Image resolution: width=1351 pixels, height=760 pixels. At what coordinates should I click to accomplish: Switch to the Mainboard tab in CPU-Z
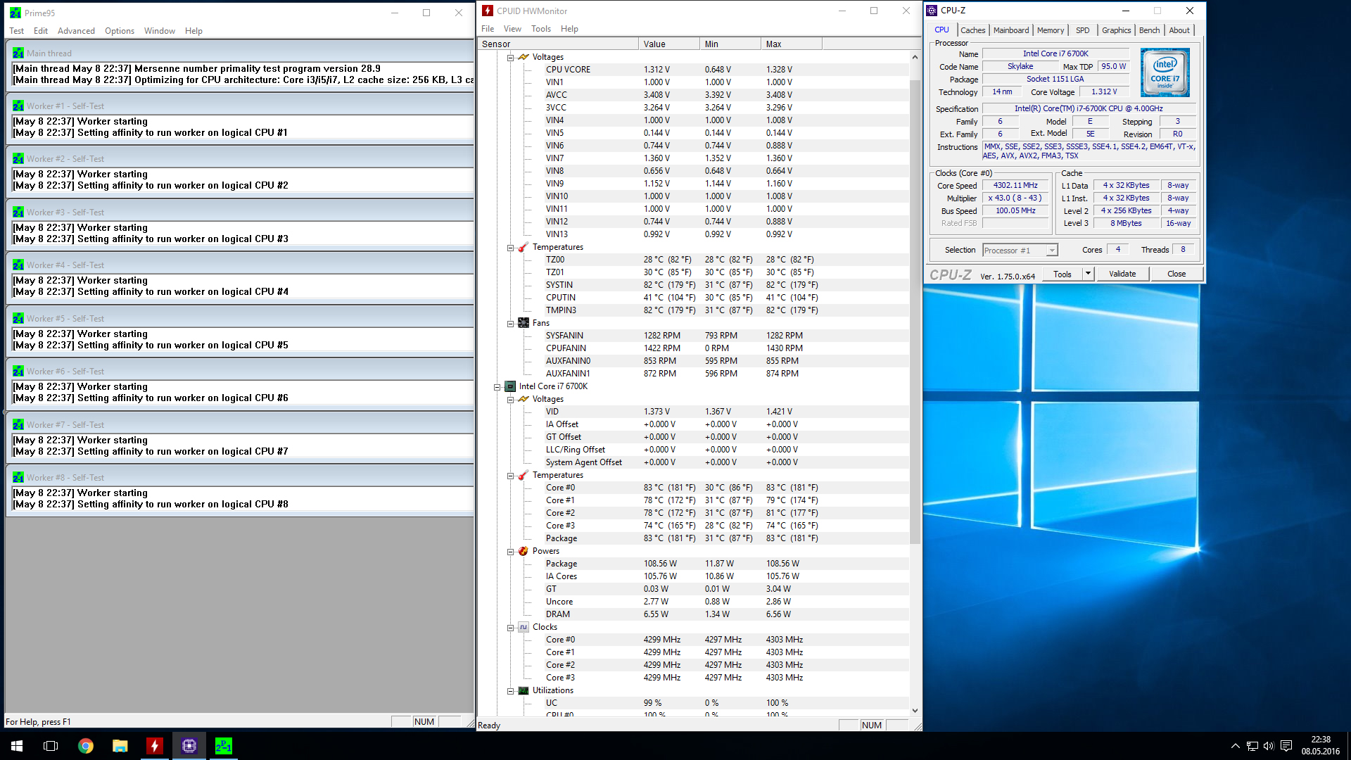click(x=1011, y=30)
